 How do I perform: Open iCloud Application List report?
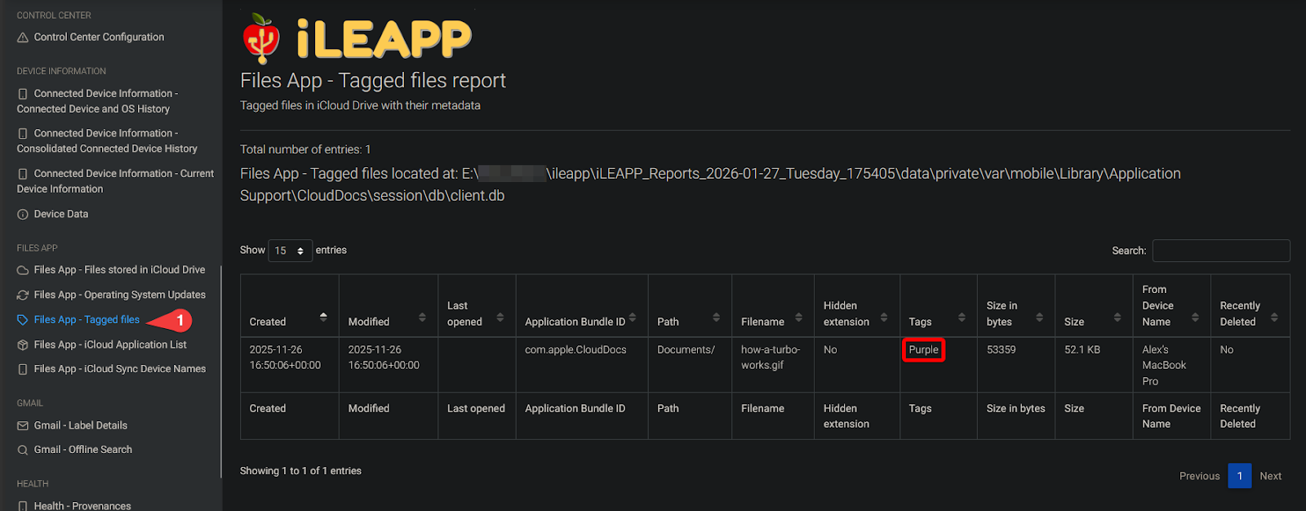click(x=110, y=345)
